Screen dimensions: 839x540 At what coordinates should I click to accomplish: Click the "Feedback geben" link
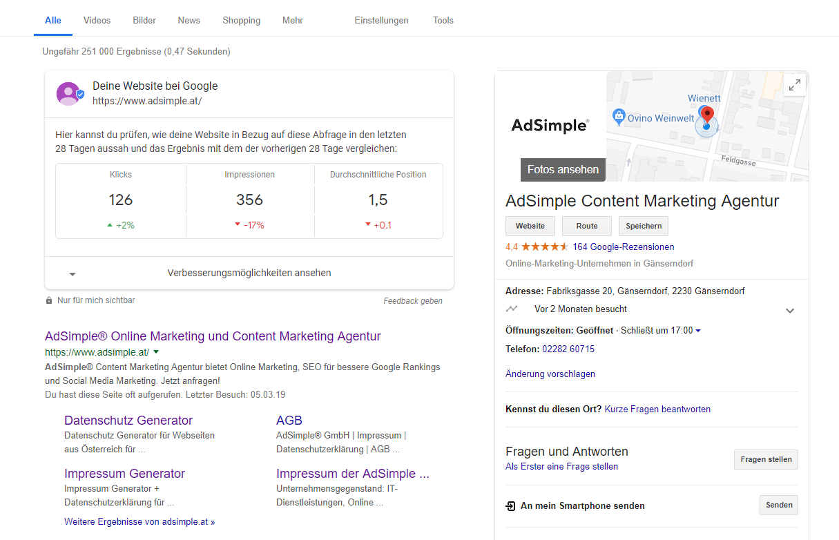point(413,300)
